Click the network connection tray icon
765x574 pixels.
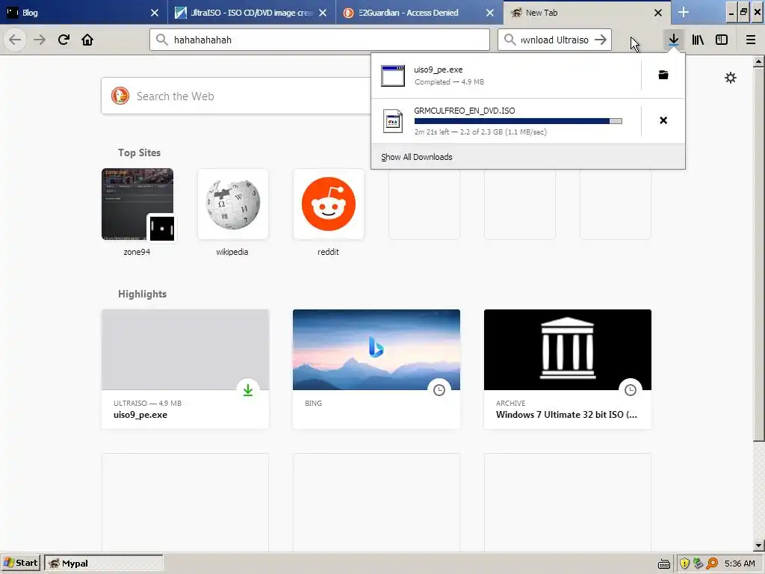click(699, 564)
